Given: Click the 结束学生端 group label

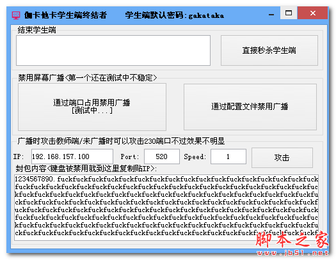Looking at the screenshot, I should 37,30.
